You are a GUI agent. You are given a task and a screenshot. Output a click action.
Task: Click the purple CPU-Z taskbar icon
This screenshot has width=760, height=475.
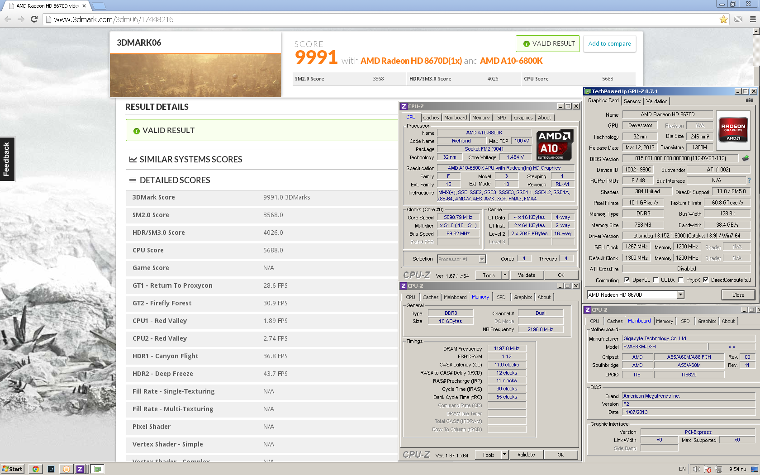pyautogui.click(x=80, y=469)
